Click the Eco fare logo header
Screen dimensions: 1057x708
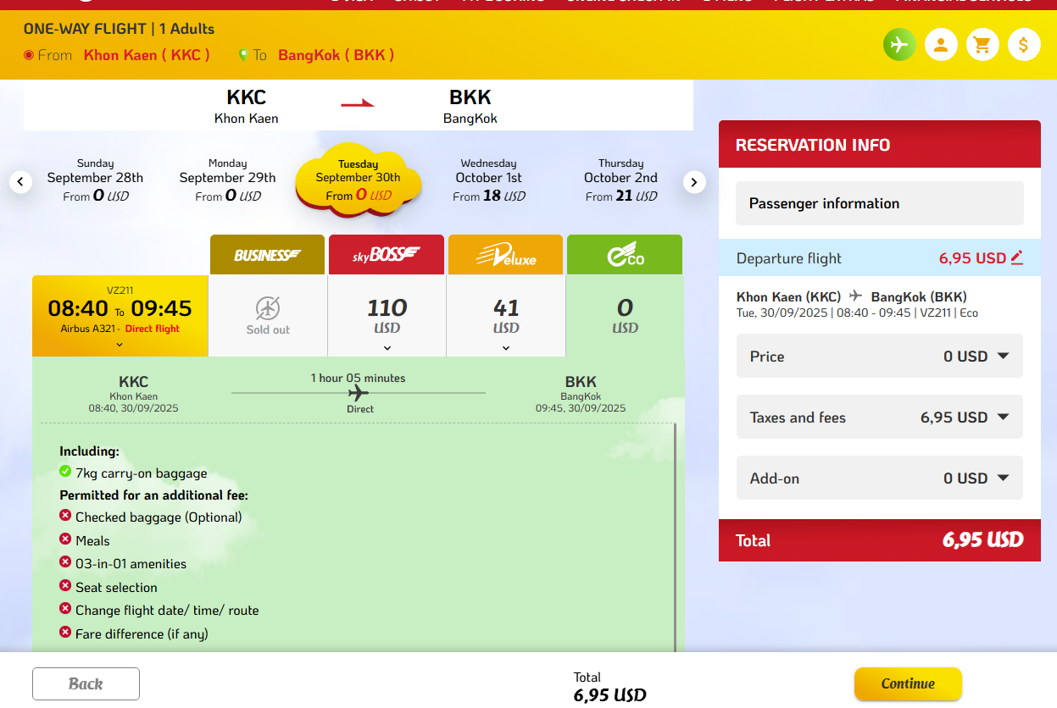pyautogui.click(x=625, y=255)
